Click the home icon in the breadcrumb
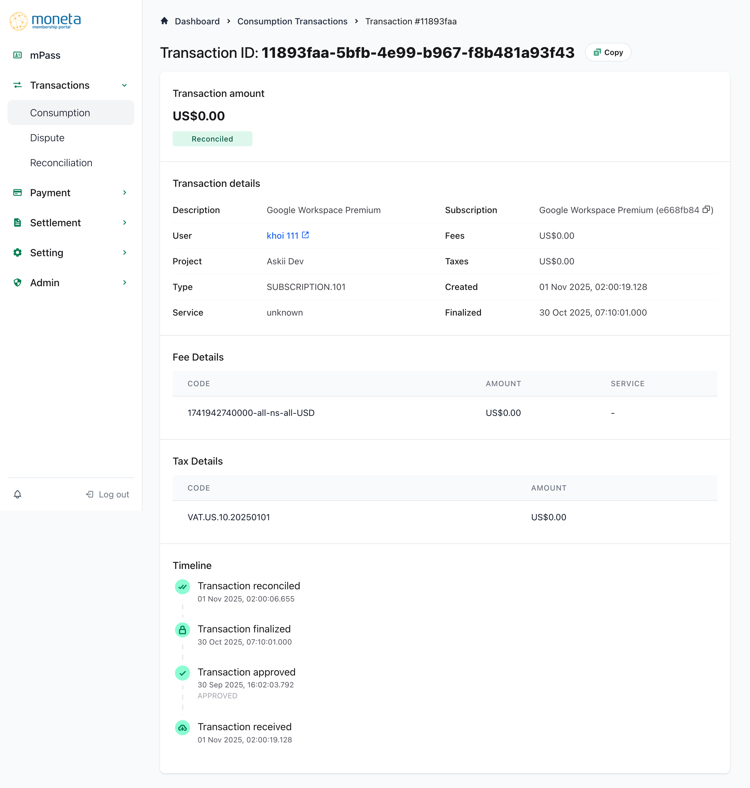The height and width of the screenshot is (788, 750). click(164, 21)
